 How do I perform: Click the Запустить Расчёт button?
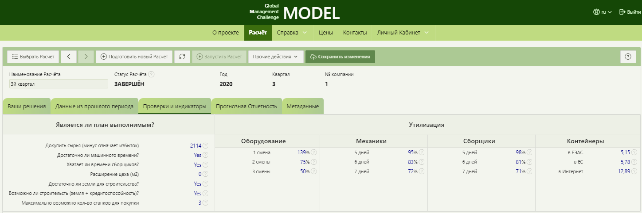pyautogui.click(x=219, y=57)
